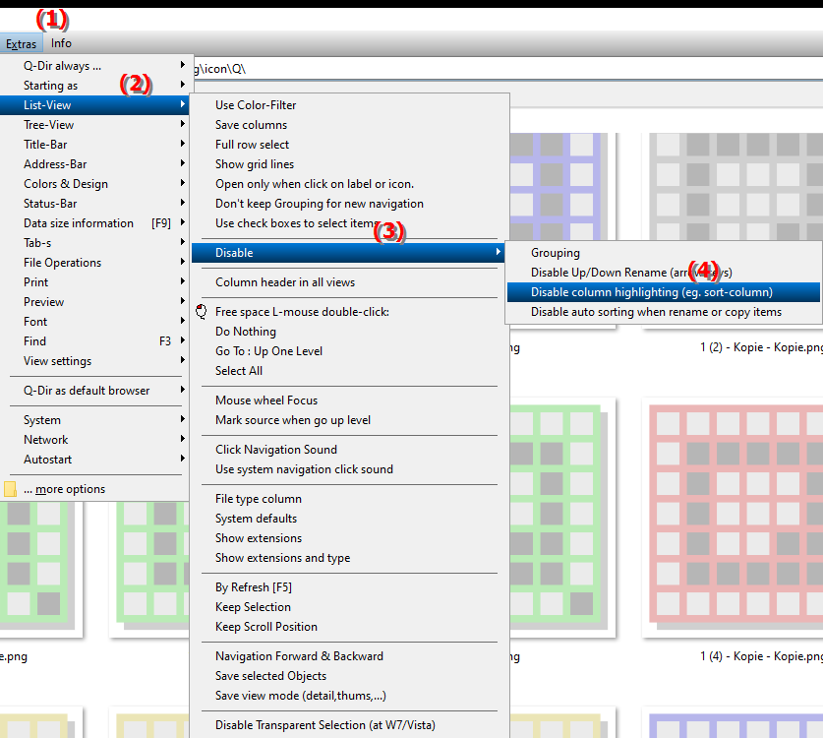823x738 pixels.
Task: Select the List-View menu entry
Action: [95, 105]
